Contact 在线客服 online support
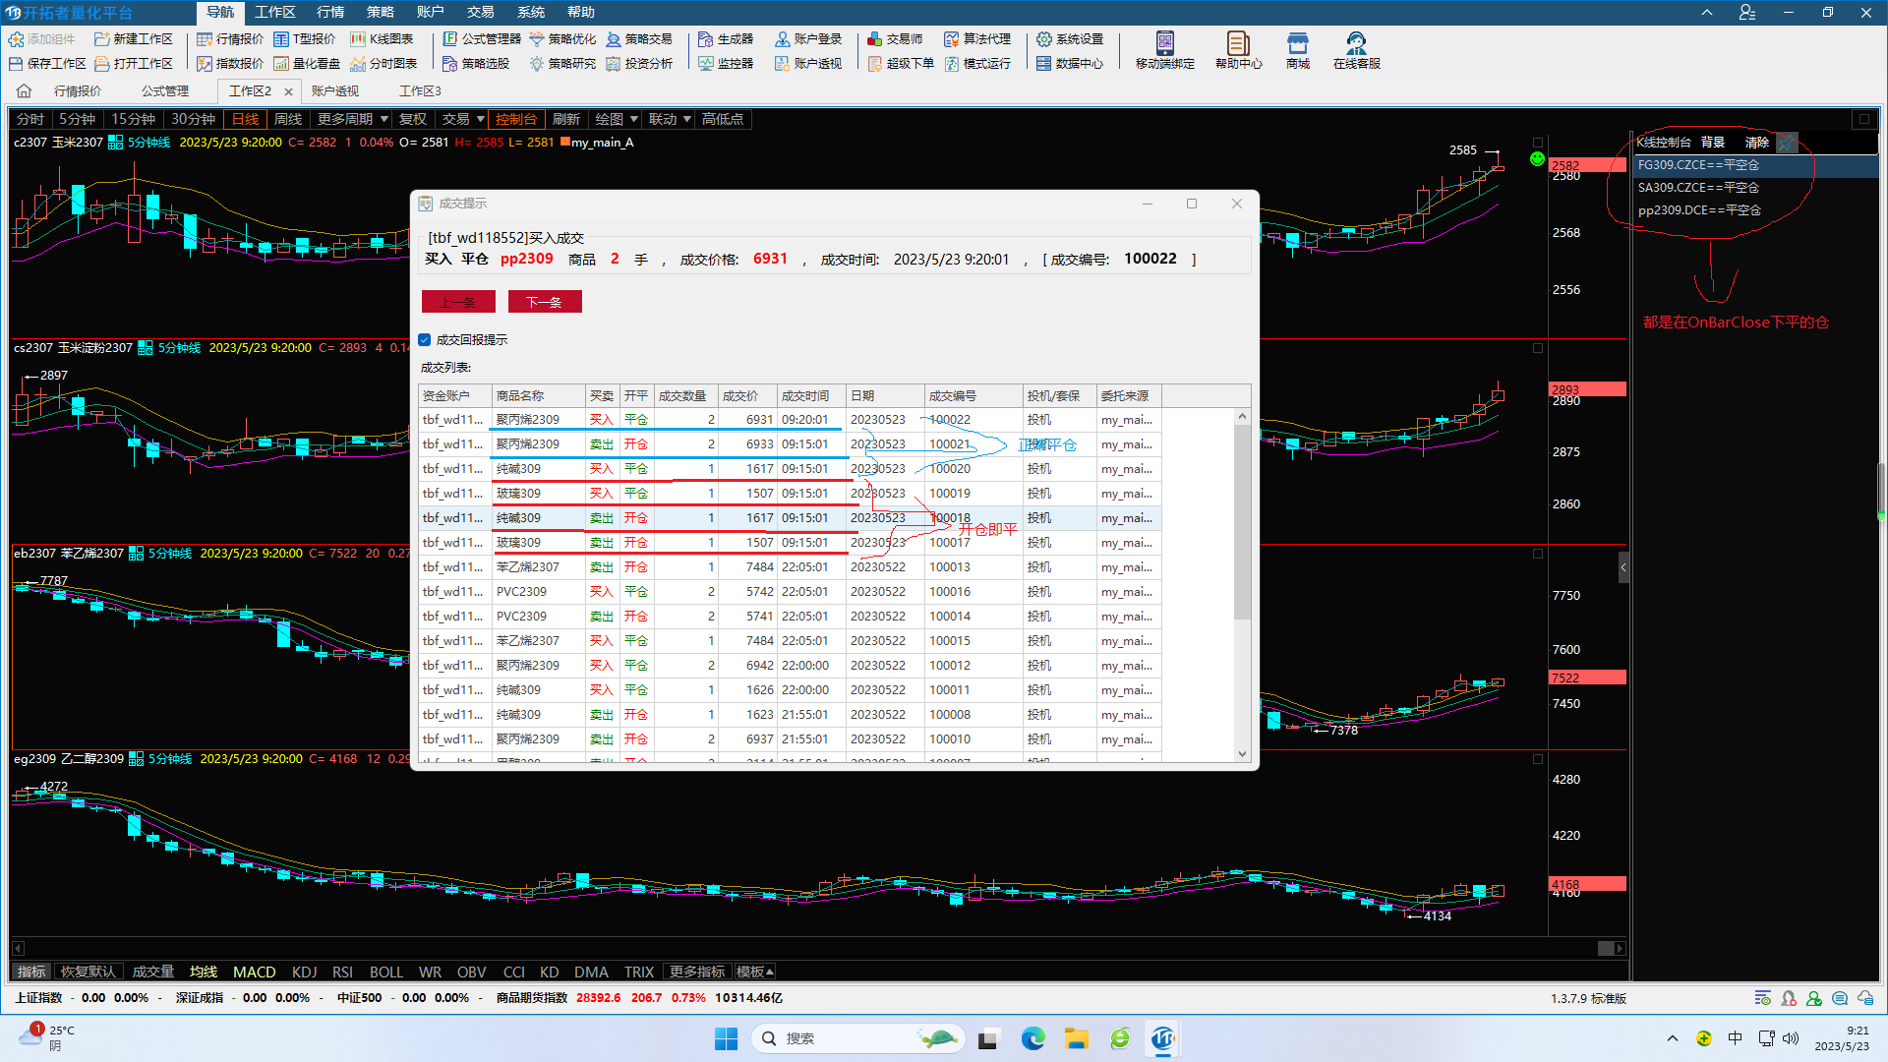Screen dimensions: 1888x1062 [x=1357, y=51]
